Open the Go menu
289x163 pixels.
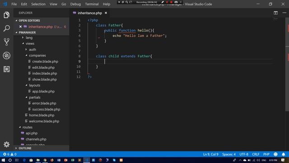pos(64,4)
